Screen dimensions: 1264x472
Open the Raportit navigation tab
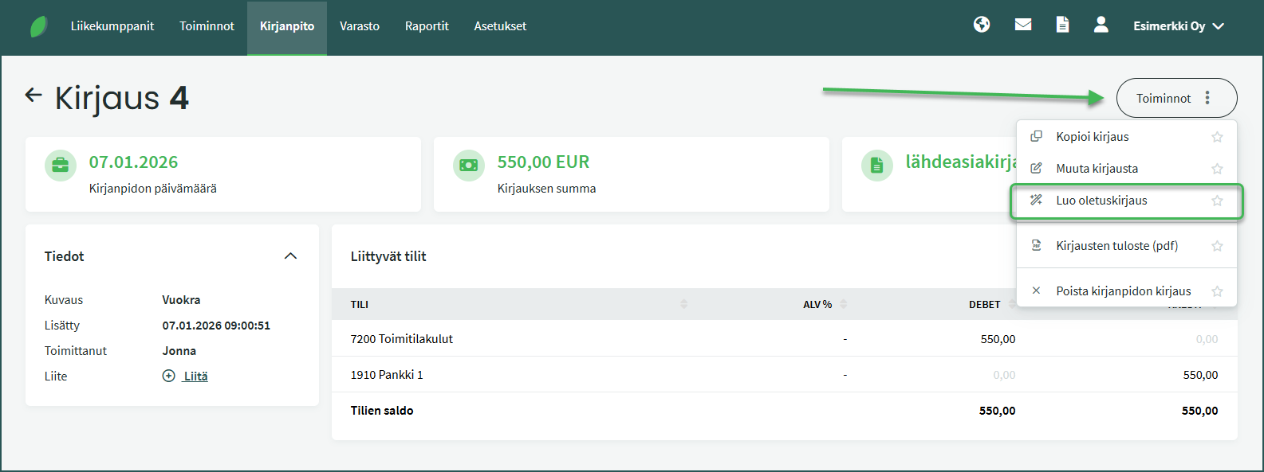click(427, 26)
